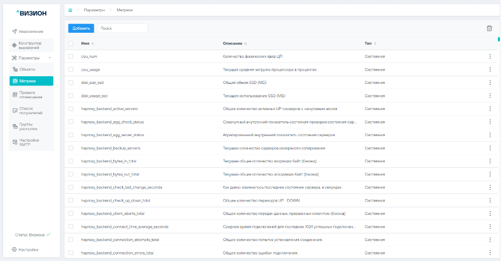
Task: Click the trash delete icon
Action: [x=489, y=28]
